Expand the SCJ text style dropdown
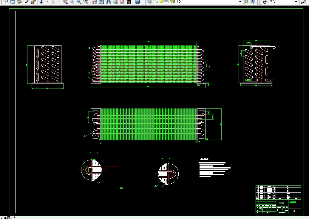 296,1
